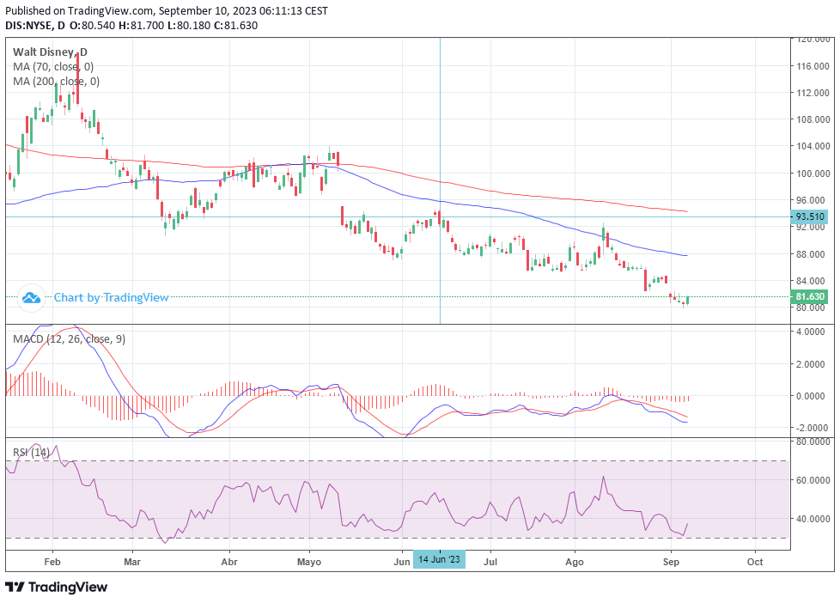Click the 'Mar' label on time axis
This screenshot has width=840, height=603.
coord(131,562)
